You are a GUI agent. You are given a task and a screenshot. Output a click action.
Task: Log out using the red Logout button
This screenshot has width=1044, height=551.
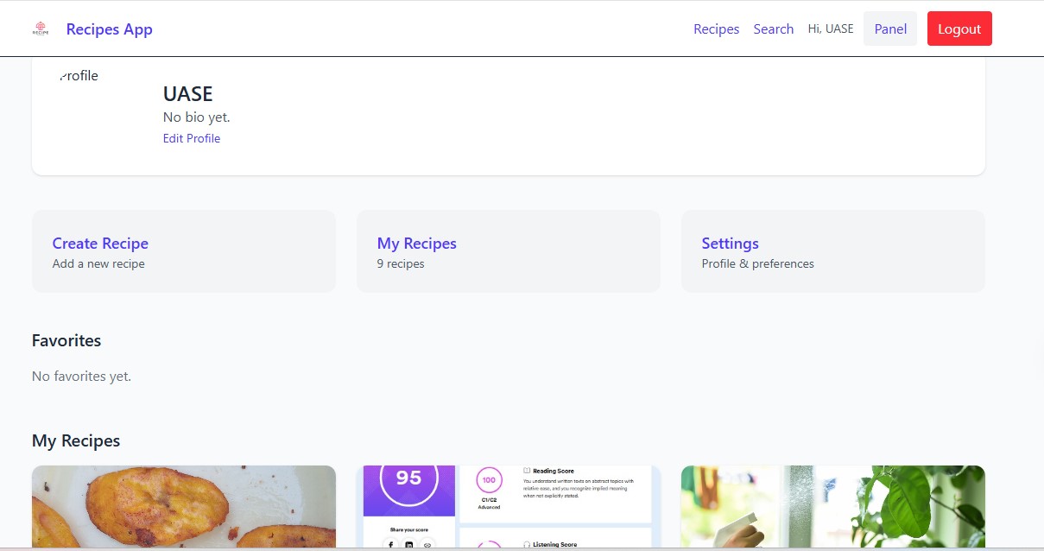pyautogui.click(x=959, y=29)
